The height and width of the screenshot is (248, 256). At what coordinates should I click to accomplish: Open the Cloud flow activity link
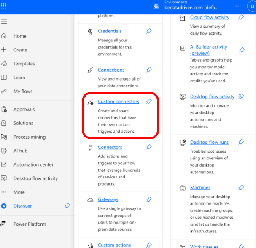[210, 17]
